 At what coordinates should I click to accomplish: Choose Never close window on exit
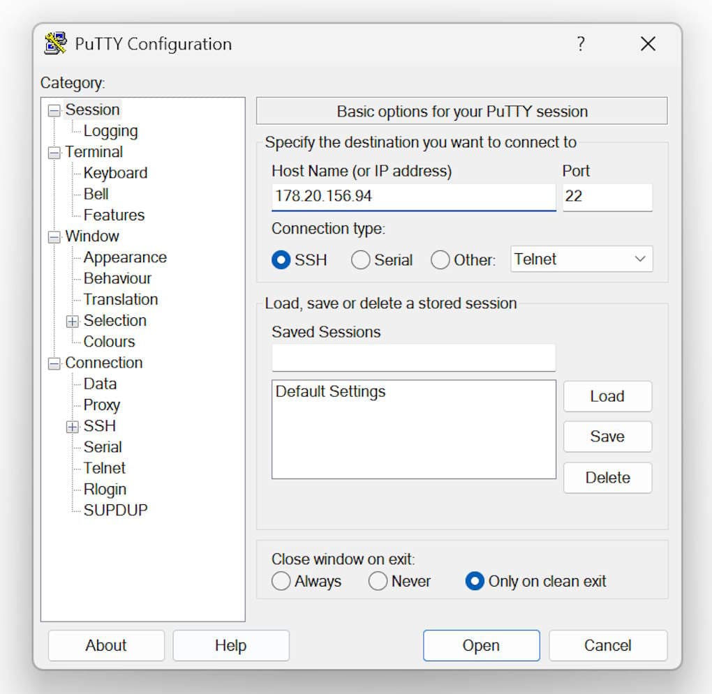[x=378, y=581]
